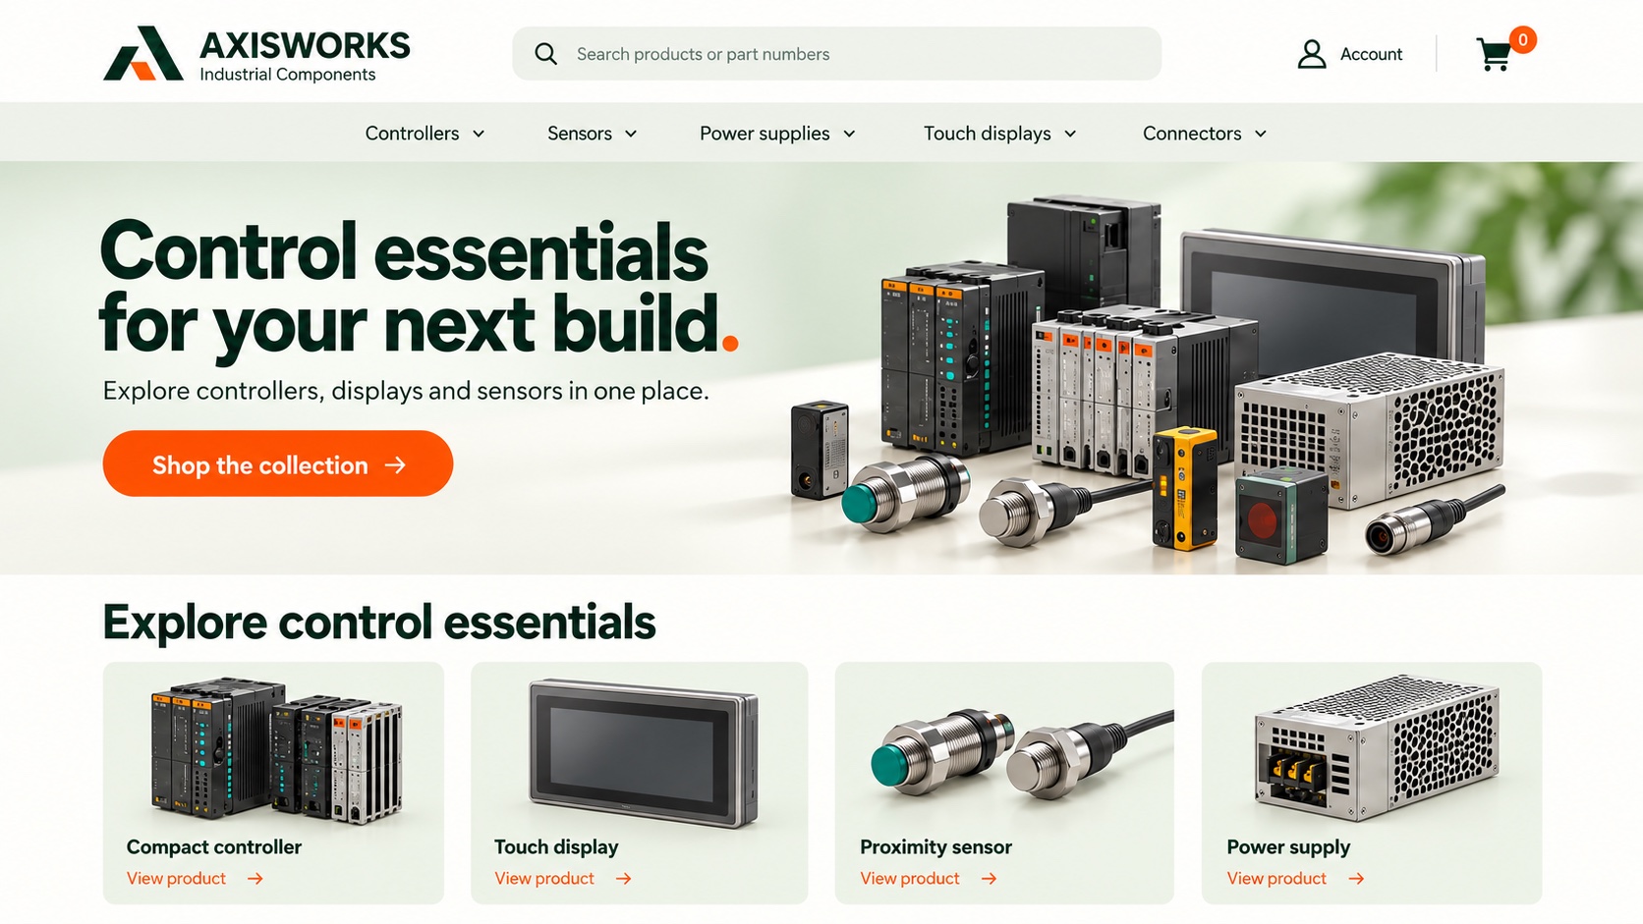The height and width of the screenshot is (924, 1643).
Task: Click the arrow beside Touch display View product
Action: [x=623, y=879]
